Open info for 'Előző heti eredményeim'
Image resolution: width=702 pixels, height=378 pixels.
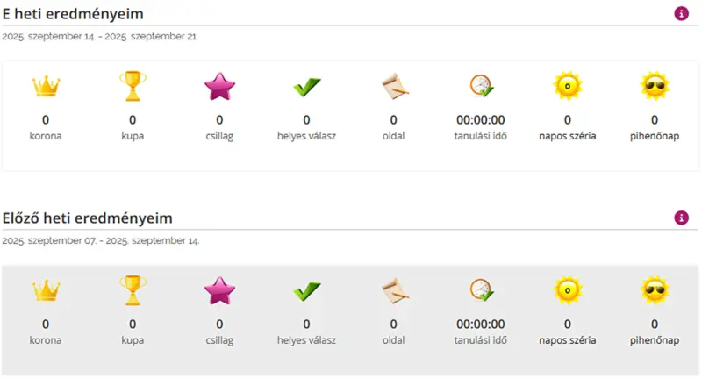(x=681, y=218)
